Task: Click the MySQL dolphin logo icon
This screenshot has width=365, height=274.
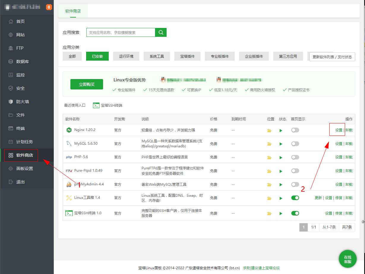Action: pyautogui.click(x=69, y=144)
